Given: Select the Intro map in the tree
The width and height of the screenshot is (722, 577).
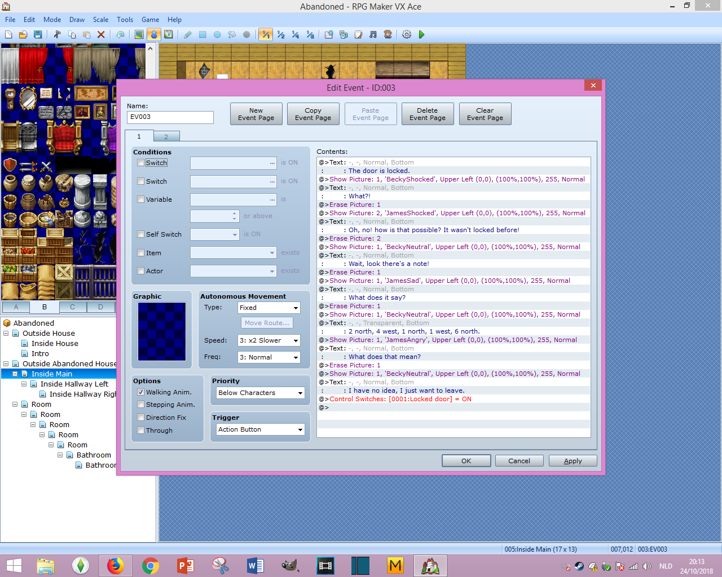Looking at the screenshot, I should tap(40, 354).
